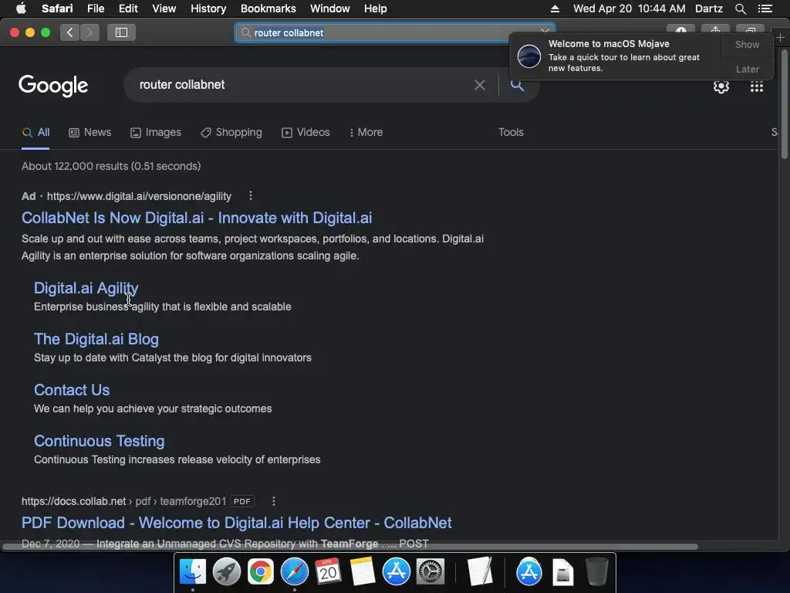Screen dimensions: 790x593
Task: Add a new tab with the plus button
Action: [x=781, y=38]
